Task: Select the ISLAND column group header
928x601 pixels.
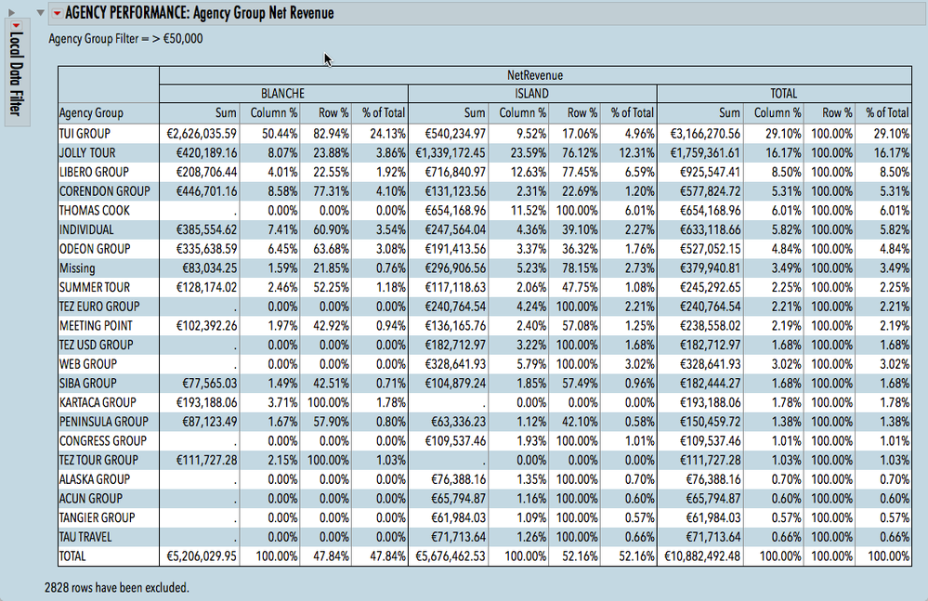Action: [532, 94]
